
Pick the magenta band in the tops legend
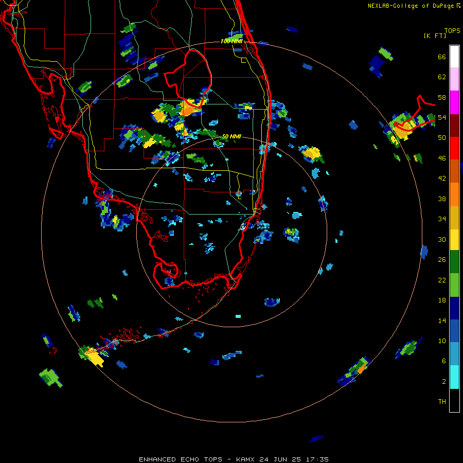click(454, 102)
